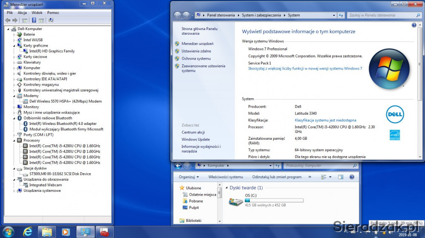425x238 pixels.
Task: Go forward in Device Manager toolbar
Action: tap(15, 20)
